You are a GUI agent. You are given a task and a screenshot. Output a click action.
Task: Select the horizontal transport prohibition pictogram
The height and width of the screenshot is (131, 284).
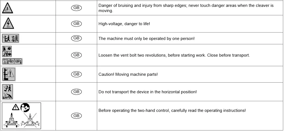point(8,92)
